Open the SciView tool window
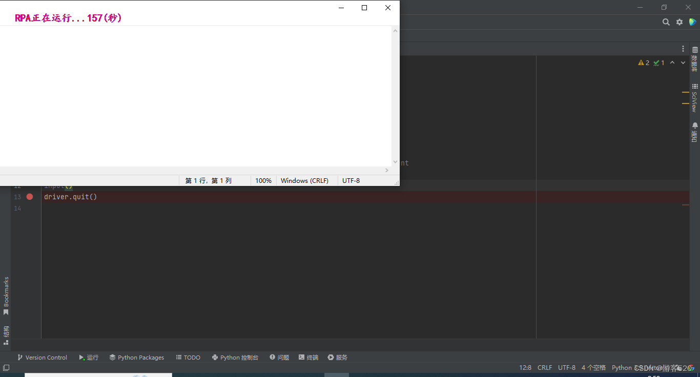 pyautogui.click(x=695, y=98)
